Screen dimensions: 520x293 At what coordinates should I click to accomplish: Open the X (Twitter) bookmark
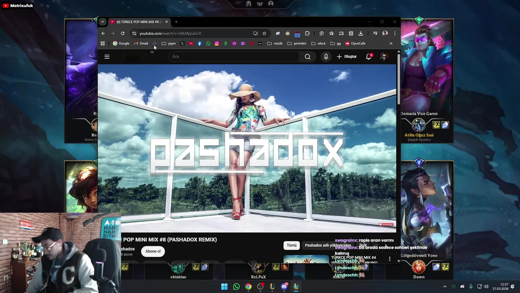pyautogui.click(x=182, y=44)
